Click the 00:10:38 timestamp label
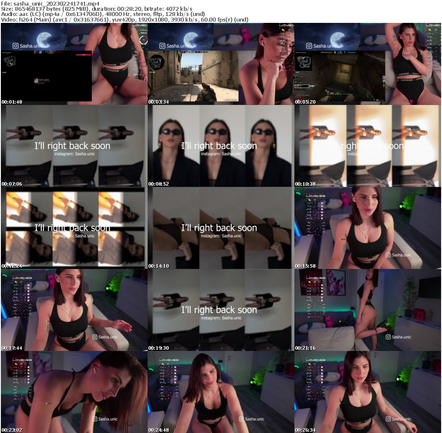 [305, 183]
